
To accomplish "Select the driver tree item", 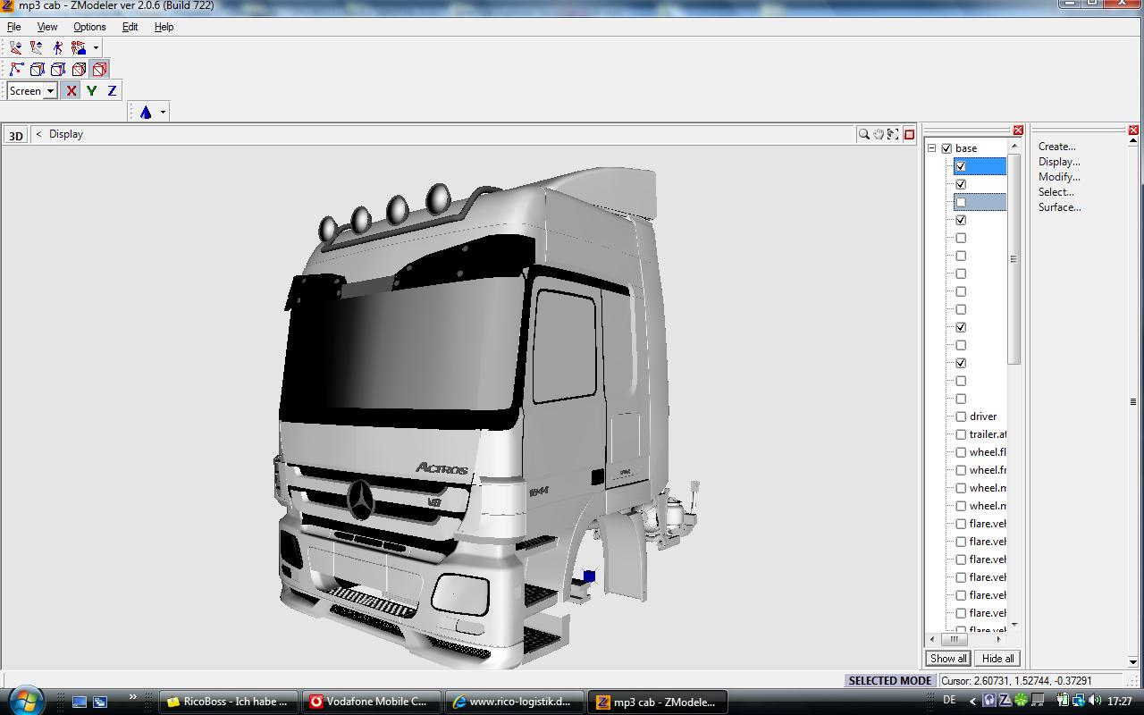I will (x=983, y=416).
